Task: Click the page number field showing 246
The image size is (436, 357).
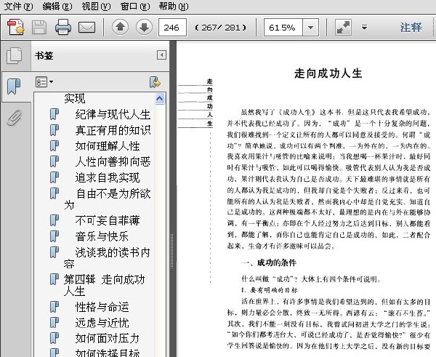Action: (x=172, y=28)
